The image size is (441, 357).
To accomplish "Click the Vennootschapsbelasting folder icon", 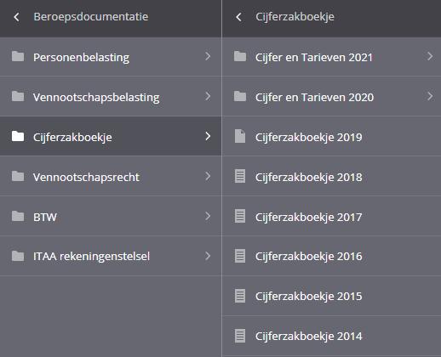I will click(18, 96).
